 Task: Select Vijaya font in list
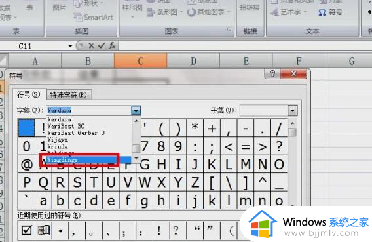coord(89,140)
